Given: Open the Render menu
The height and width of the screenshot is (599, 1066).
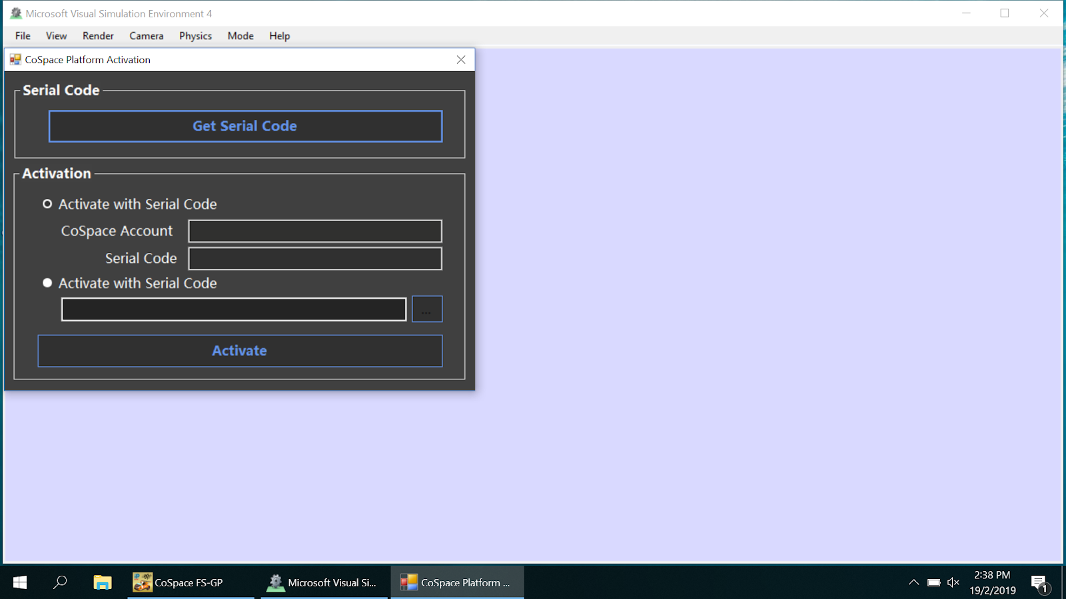Looking at the screenshot, I should [98, 36].
